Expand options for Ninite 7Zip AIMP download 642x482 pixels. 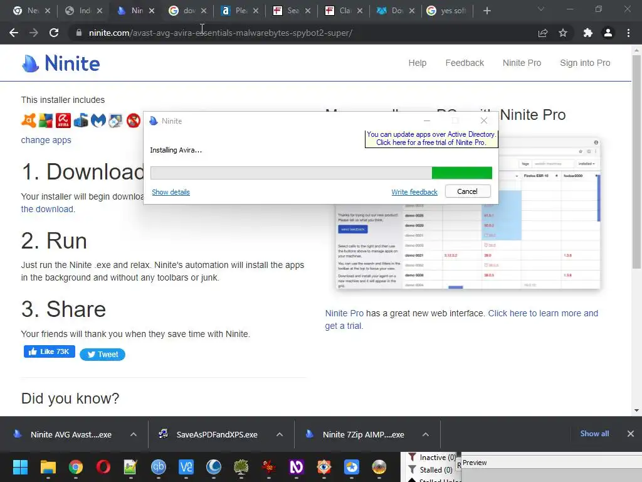[426, 434]
